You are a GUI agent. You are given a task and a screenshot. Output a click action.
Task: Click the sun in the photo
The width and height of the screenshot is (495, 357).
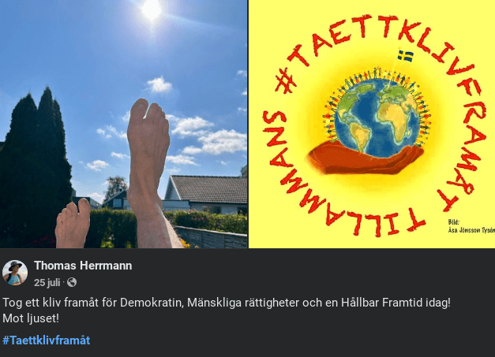click(x=152, y=9)
